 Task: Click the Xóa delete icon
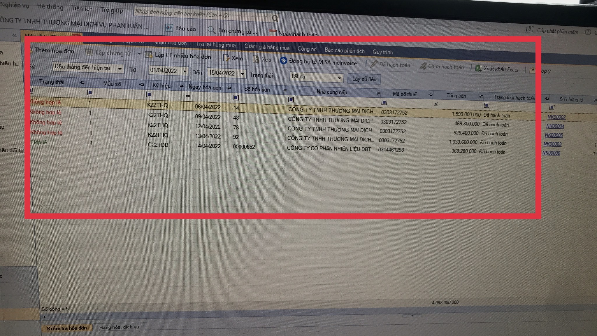(256, 59)
